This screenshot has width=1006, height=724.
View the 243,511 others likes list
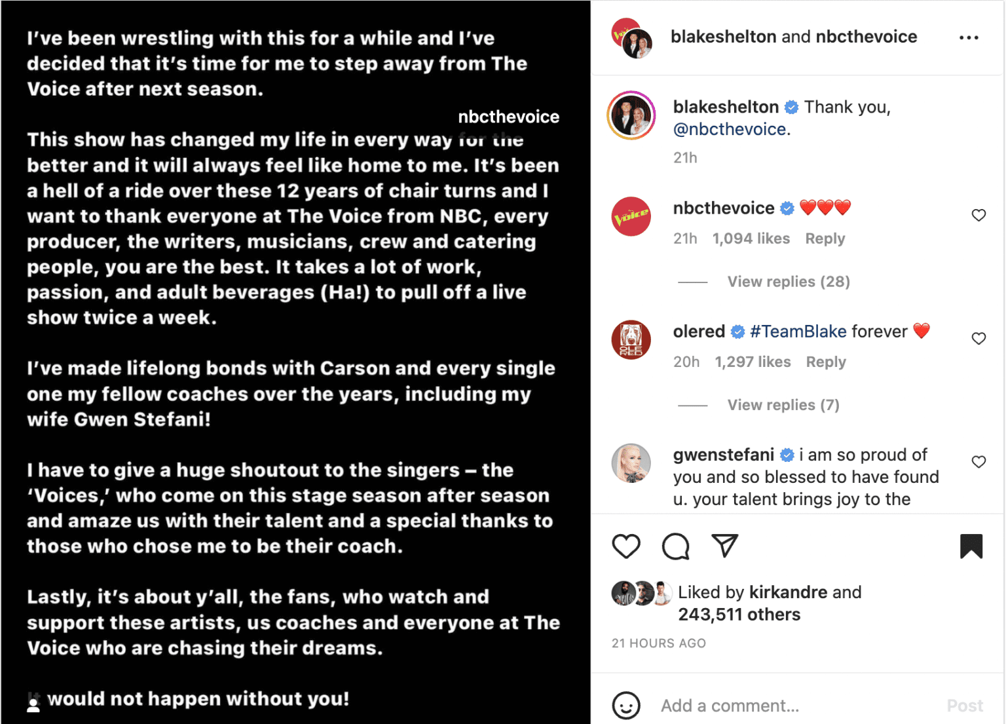pos(739,615)
